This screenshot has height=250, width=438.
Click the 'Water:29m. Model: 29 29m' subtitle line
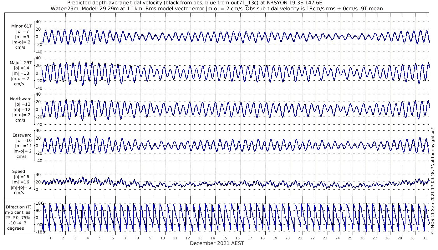216,8
